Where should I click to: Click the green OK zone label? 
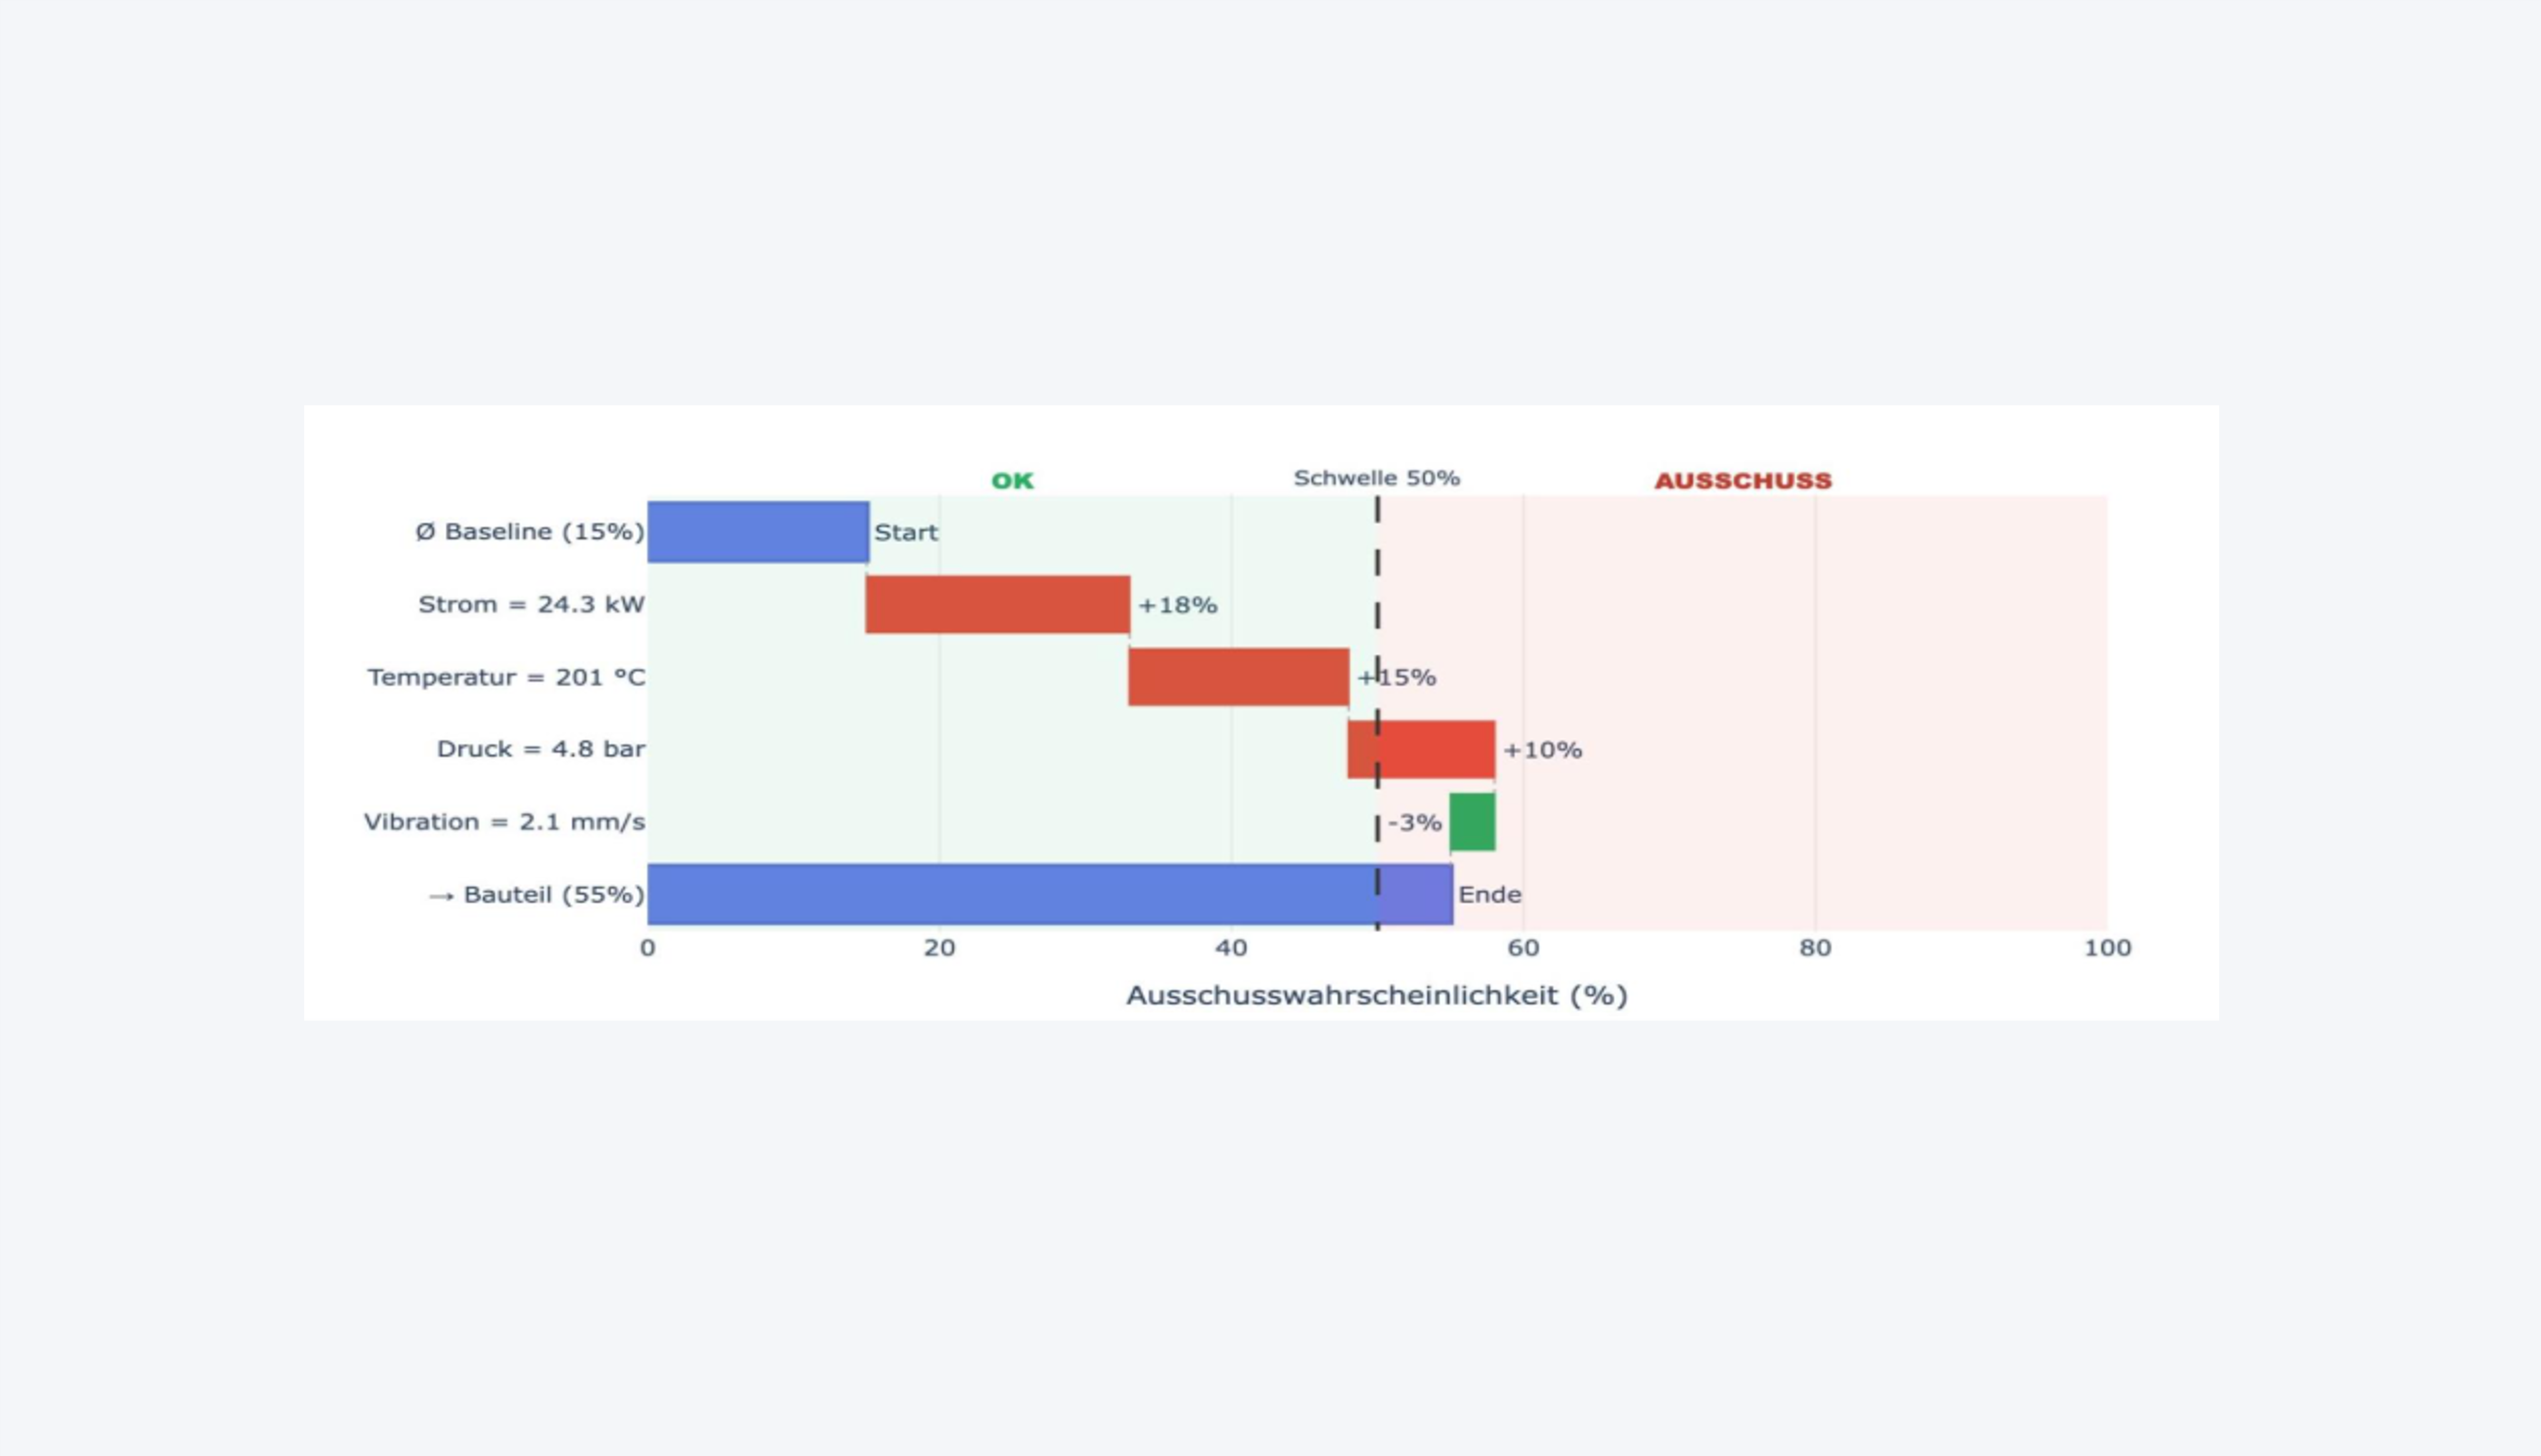1012,481
